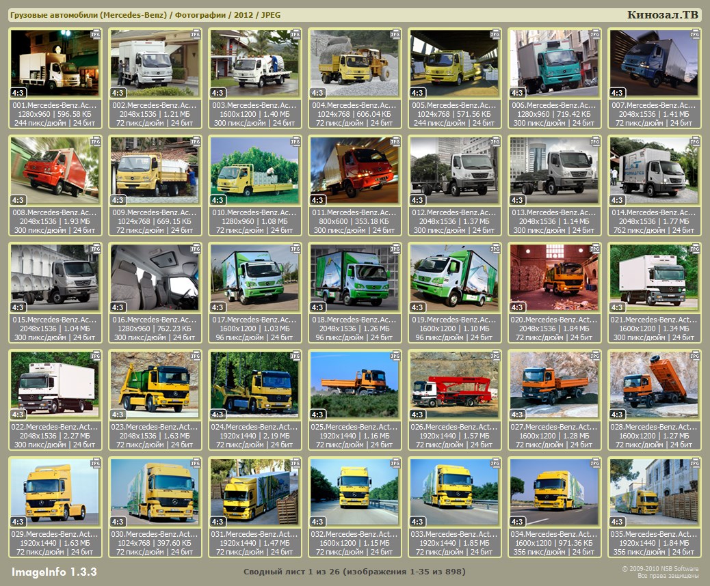Click the 4:3 badge on thumbnail 029

click(x=18, y=522)
